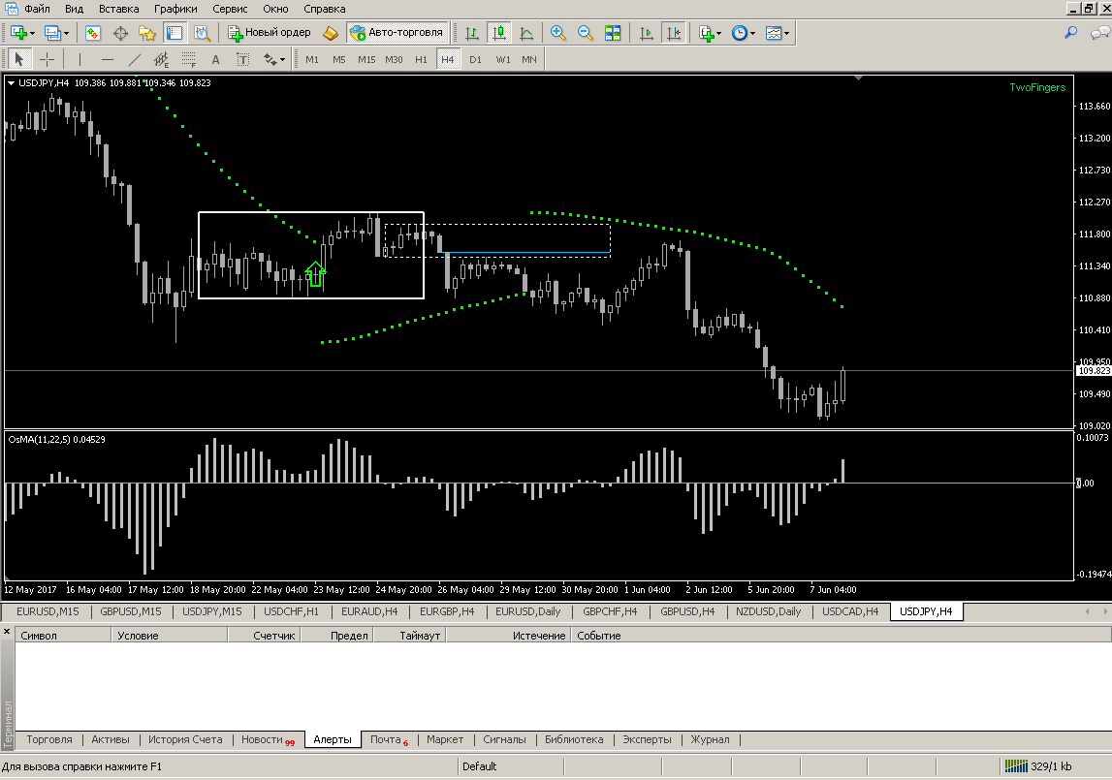Open the Файл menu
This screenshot has height=780, width=1112.
pos(37,9)
